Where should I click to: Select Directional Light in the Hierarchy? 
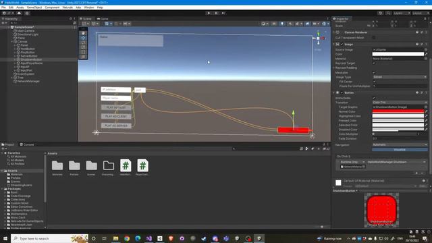click(28, 34)
